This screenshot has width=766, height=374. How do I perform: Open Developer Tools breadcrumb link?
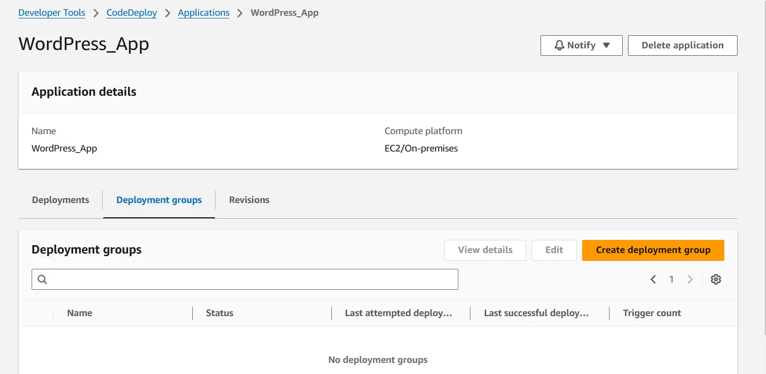pyautogui.click(x=52, y=13)
